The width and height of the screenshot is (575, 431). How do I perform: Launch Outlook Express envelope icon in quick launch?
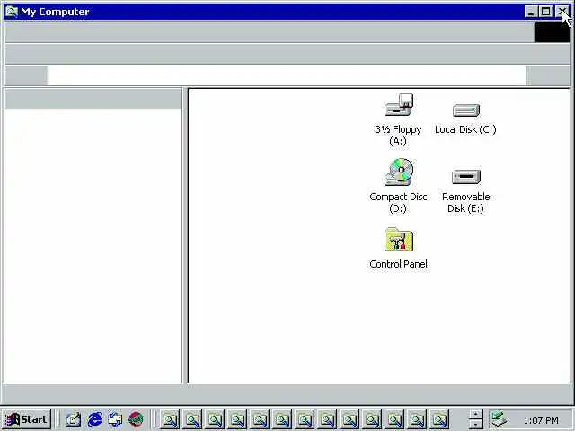pos(115,419)
